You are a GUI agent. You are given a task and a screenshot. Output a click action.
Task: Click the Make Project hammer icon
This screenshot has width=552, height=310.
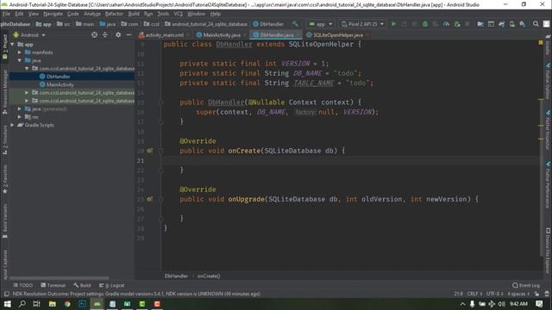[x=295, y=24]
